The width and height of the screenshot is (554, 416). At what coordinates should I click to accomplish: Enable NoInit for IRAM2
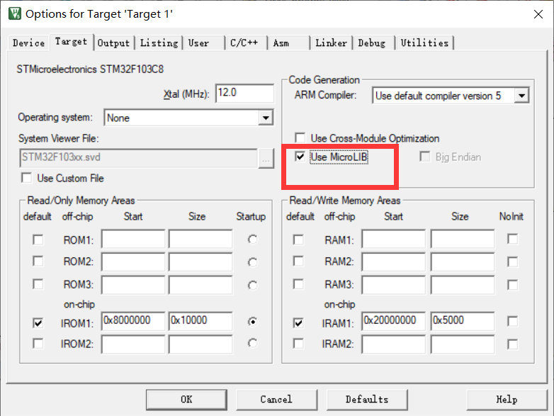click(x=512, y=344)
